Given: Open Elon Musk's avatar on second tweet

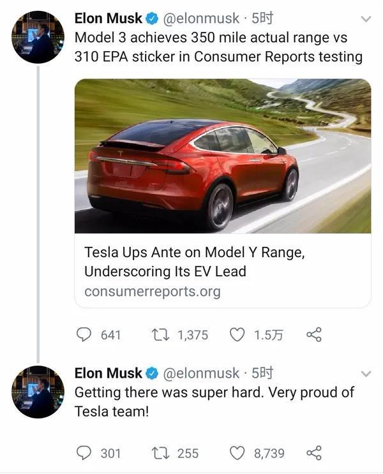Looking at the screenshot, I should (38, 392).
